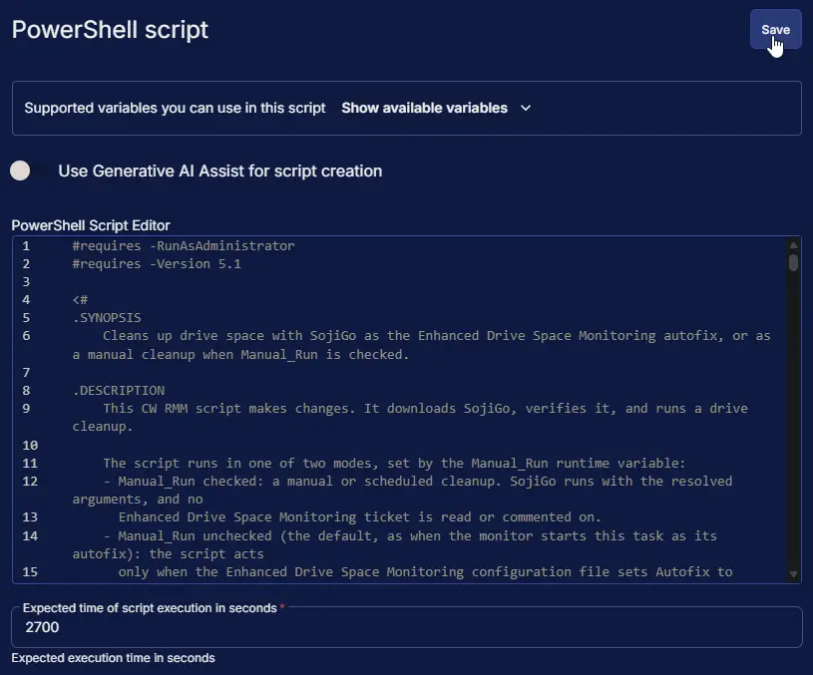
Task: Click the "Manual_Run checked" text on line 12
Action: [191, 482]
